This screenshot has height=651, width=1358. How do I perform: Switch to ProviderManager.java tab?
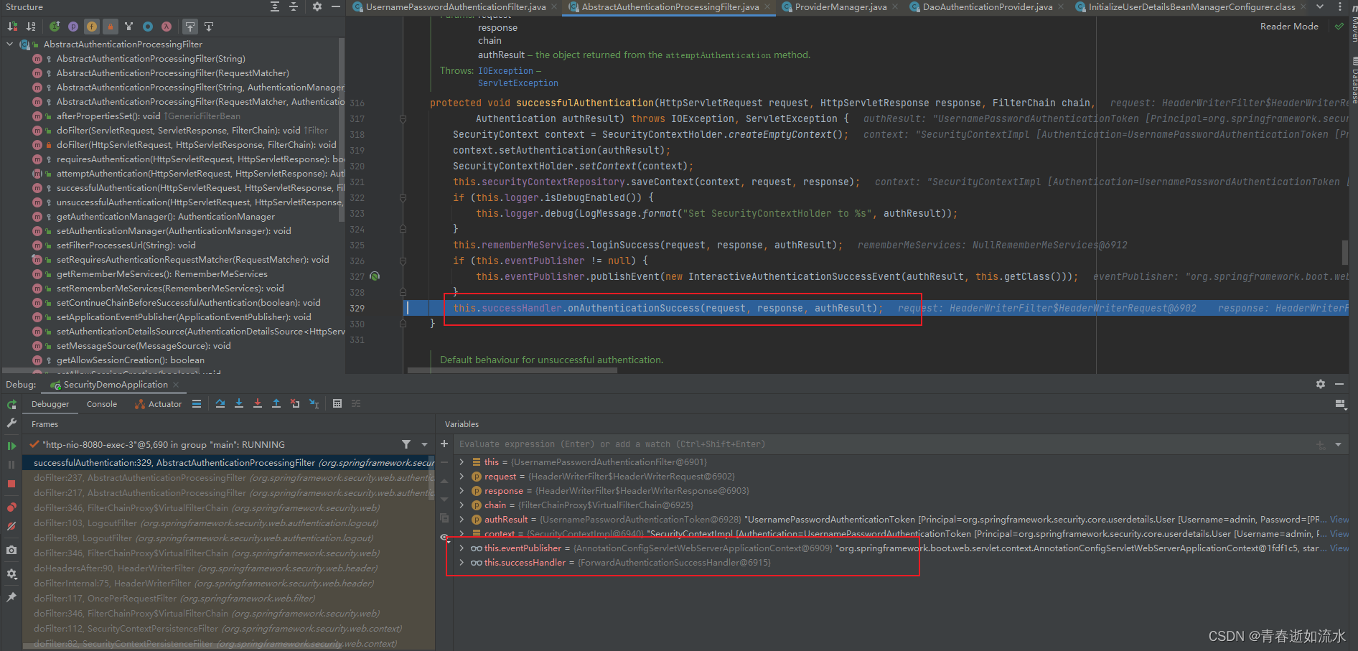pyautogui.click(x=840, y=6)
